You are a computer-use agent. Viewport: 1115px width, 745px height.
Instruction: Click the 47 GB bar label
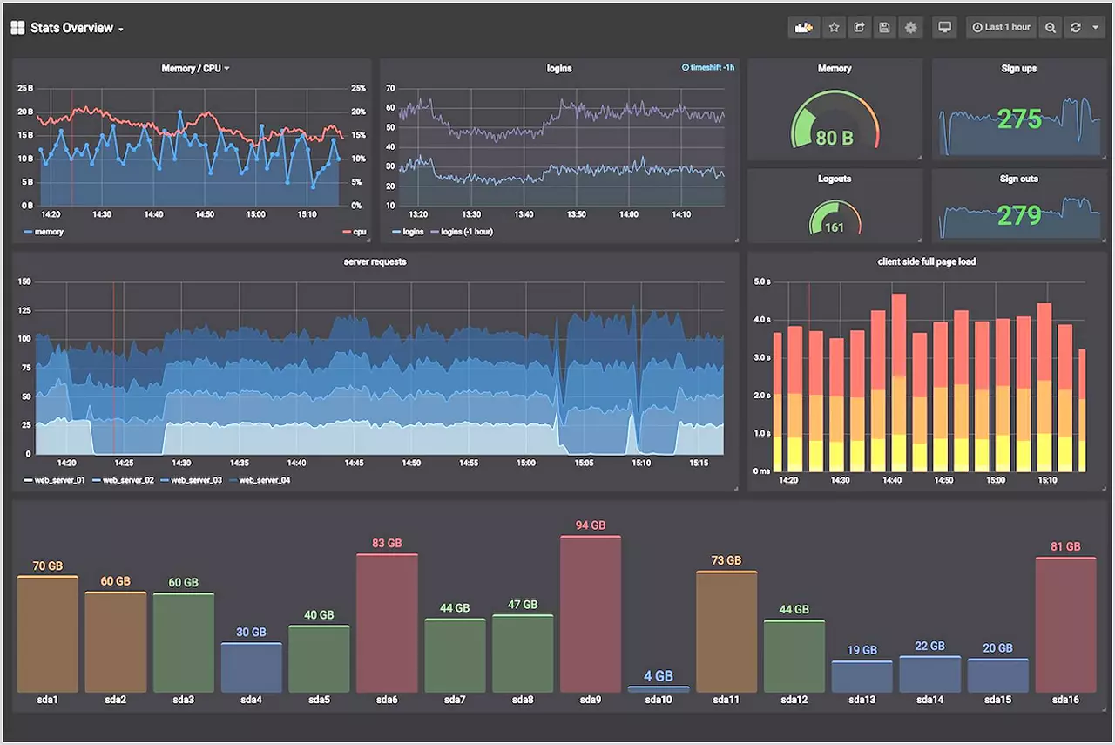[x=523, y=604]
